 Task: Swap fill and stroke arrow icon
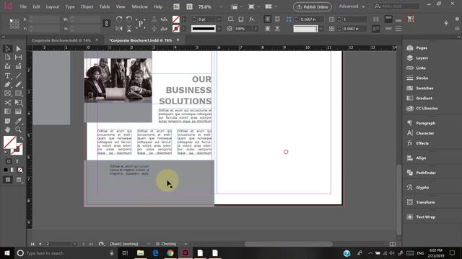click(21, 138)
